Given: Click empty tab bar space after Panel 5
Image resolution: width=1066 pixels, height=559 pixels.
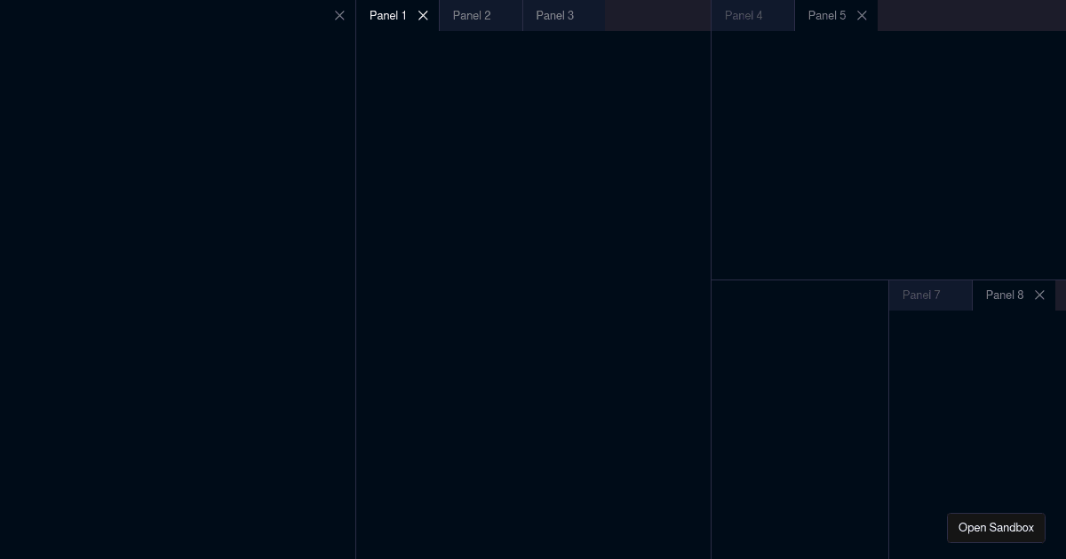Looking at the screenshot, I should [968, 15].
